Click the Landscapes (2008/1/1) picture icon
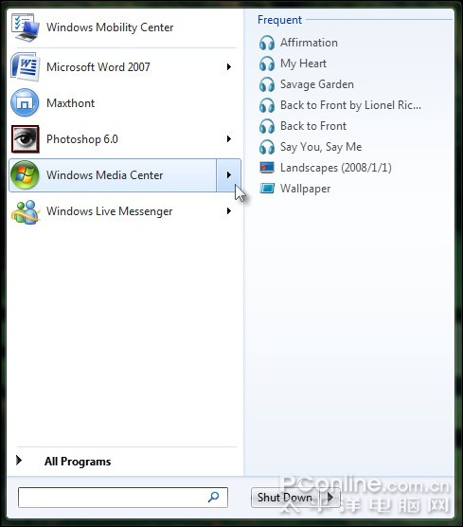The image size is (463, 527). point(267,168)
